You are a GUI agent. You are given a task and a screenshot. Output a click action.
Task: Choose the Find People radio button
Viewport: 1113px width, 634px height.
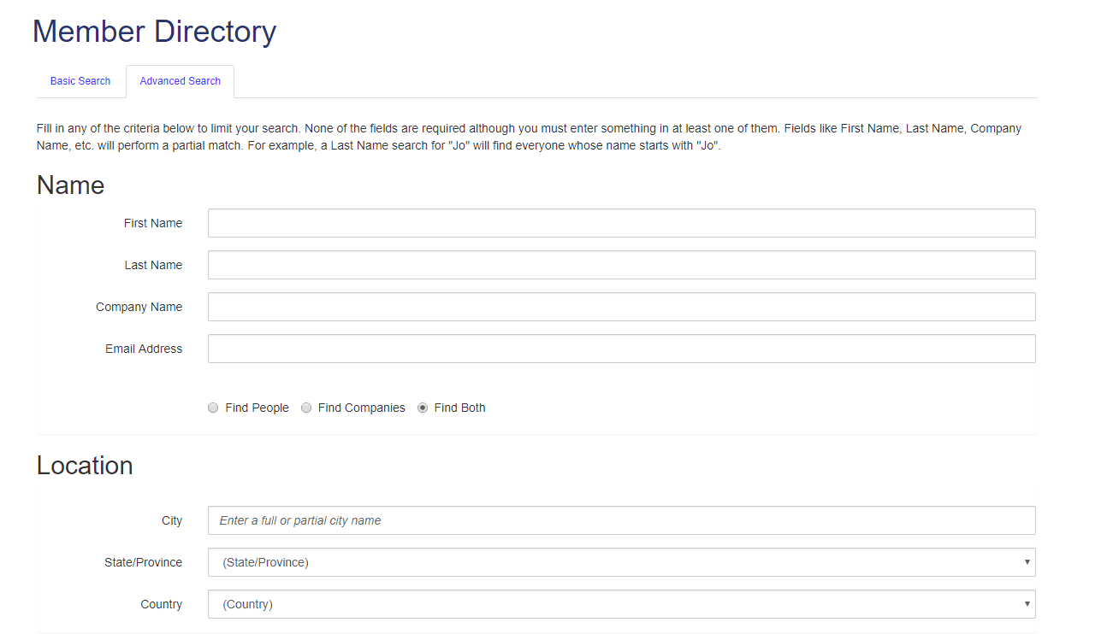tap(213, 408)
